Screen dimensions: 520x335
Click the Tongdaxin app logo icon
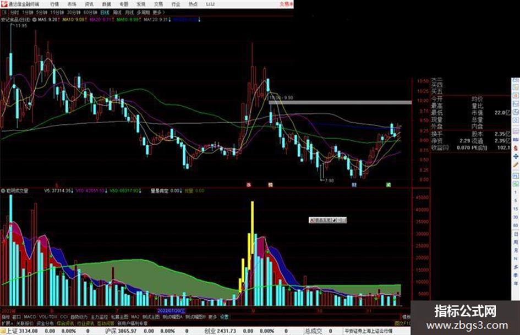[4, 4]
